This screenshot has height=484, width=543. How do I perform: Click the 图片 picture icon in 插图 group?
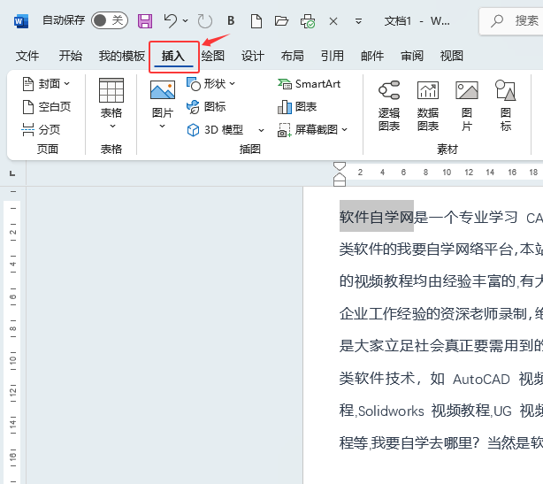(163, 89)
